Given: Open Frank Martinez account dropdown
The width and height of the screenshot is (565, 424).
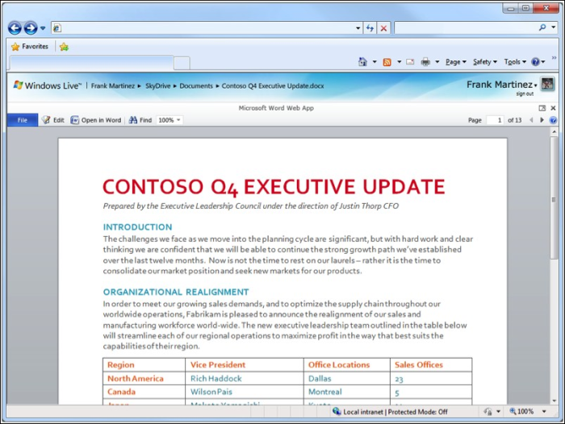Looking at the screenshot, I should coord(501,85).
